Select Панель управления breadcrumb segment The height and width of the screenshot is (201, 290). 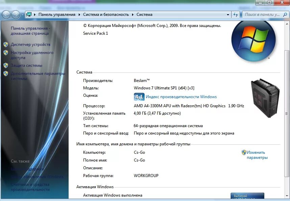point(57,15)
